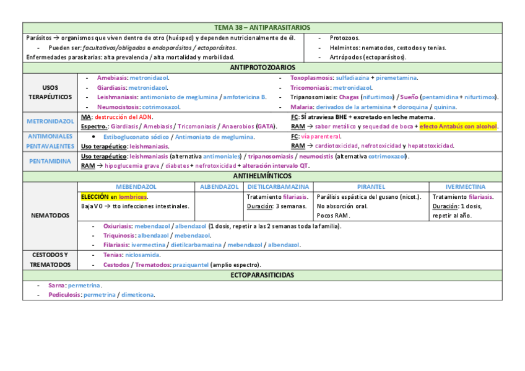The width and height of the screenshot is (525, 371).
Task: Click 'Protozoos.' in the top-right list
Action: pyautogui.click(x=344, y=38)
